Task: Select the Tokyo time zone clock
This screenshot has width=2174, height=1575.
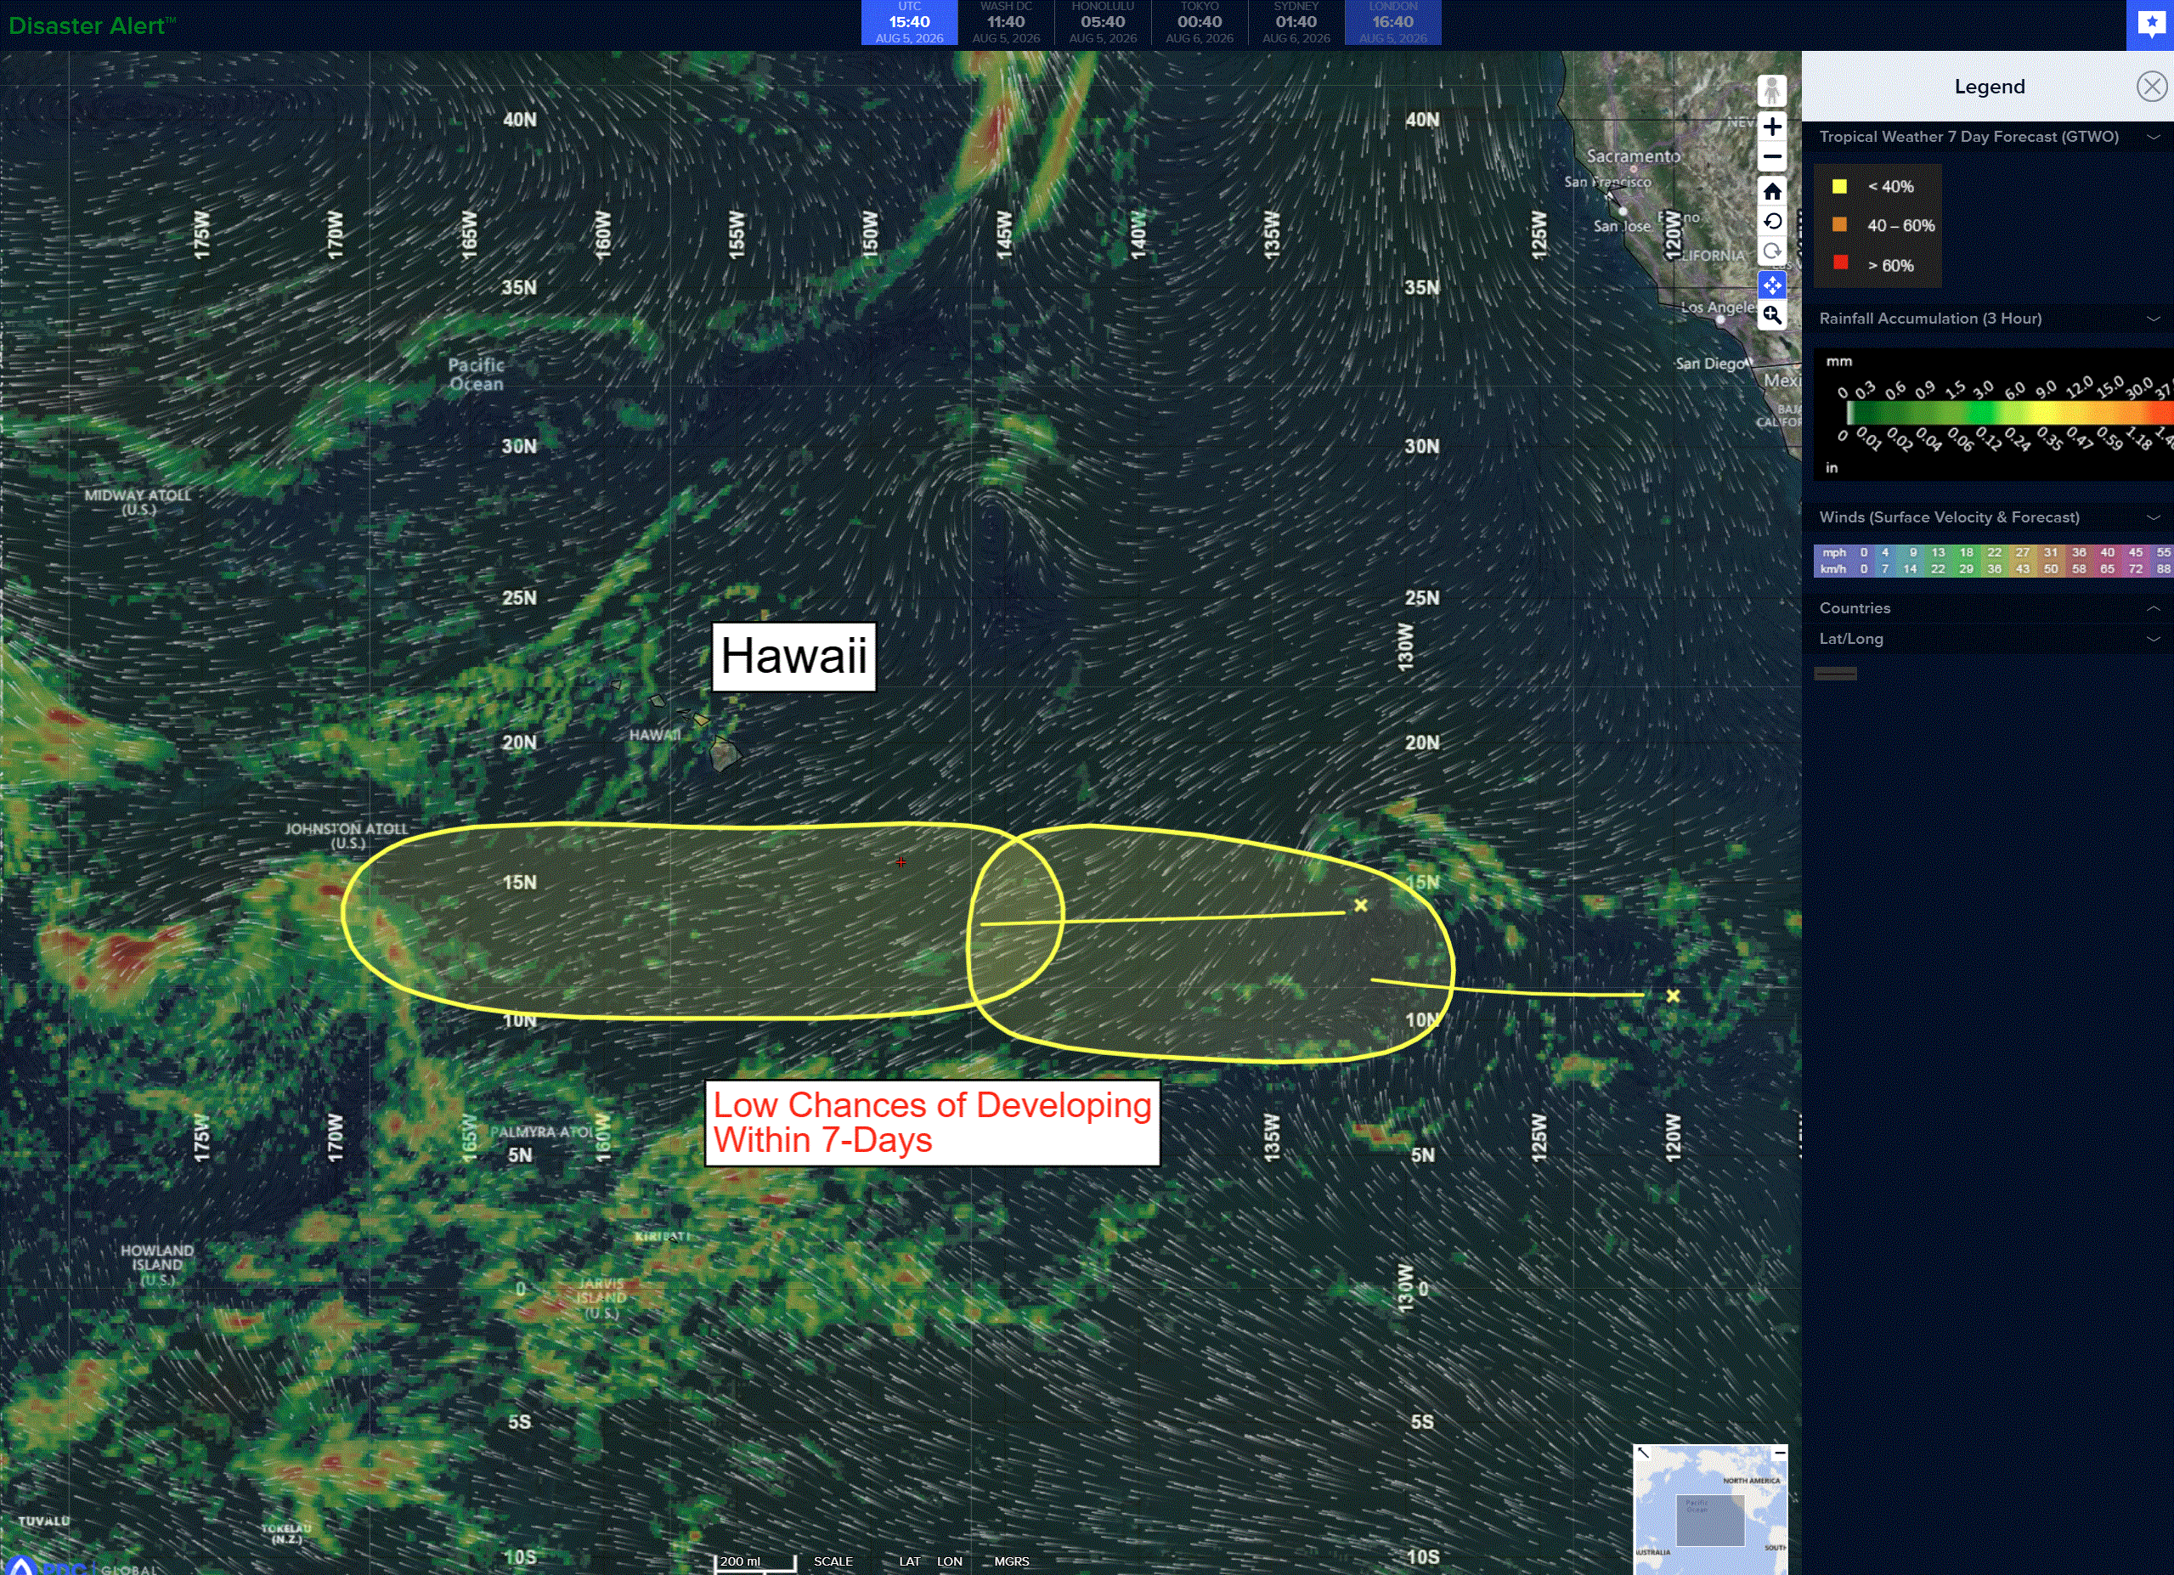Action: 1200,23
